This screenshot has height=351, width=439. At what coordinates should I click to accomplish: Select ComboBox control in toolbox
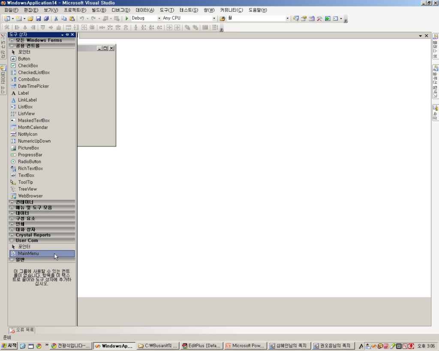[42, 79]
